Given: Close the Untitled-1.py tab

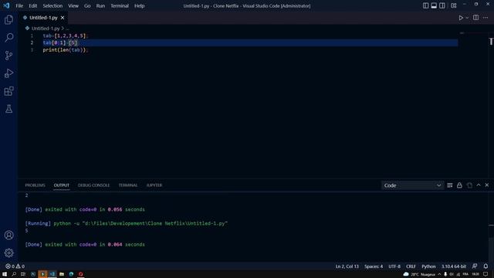Looking at the screenshot, I should 63,18.
